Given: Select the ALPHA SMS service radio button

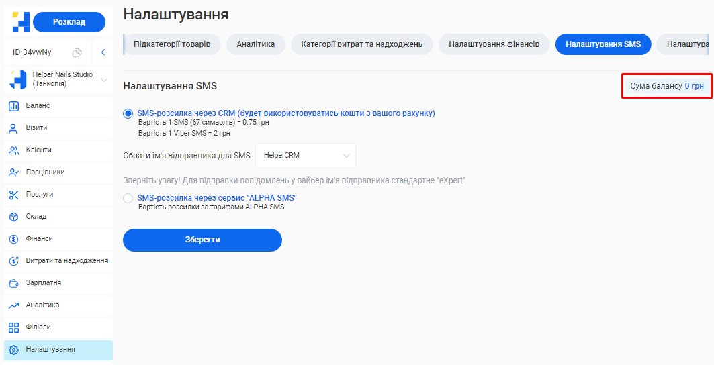Looking at the screenshot, I should [x=128, y=198].
